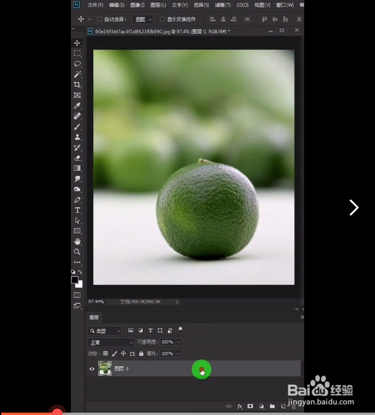Viewport: 375px width, 415px height.
Task: Enable the Auto-Select checkbox (自动选择)
Action: 99,19
